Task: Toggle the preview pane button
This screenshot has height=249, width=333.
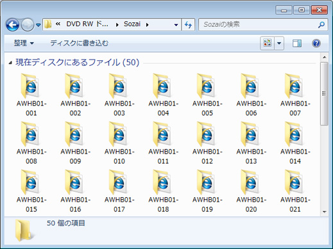Action: (x=297, y=44)
